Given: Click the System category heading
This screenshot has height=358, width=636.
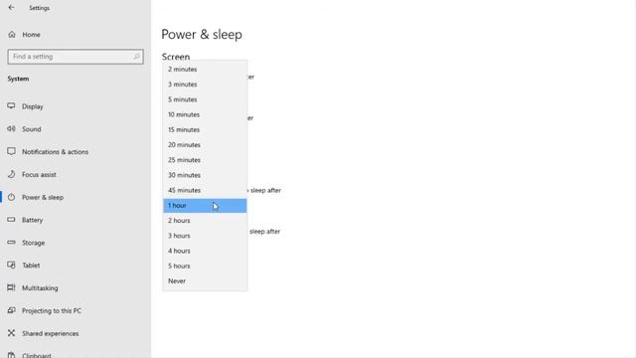Looking at the screenshot, I should pos(18,79).
